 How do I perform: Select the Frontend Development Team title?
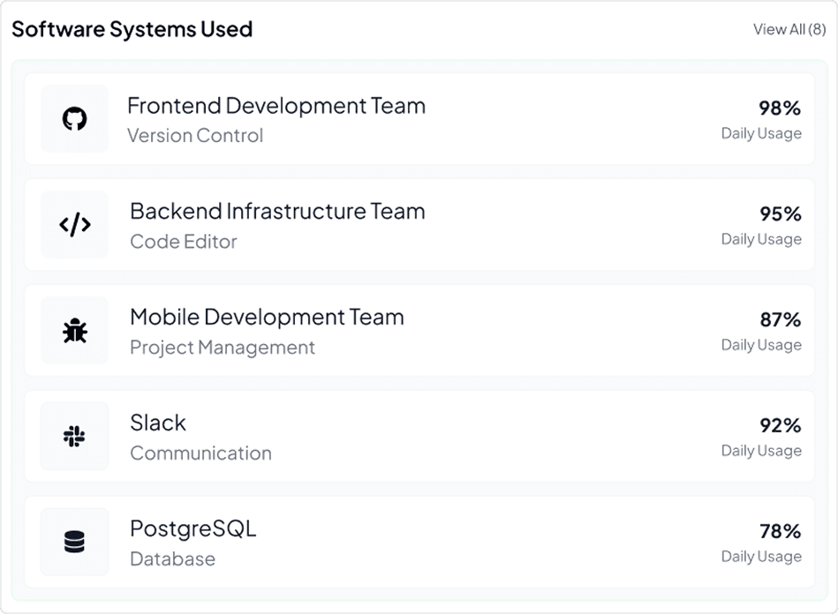point(276,106)
